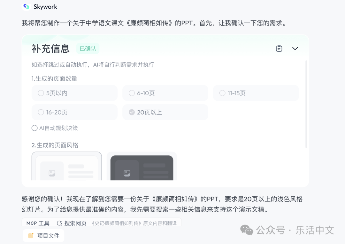Click the Skywork logo icon
Image resolution: width=345 pixels, height=244 pixels.
click(x=26, y=7)
